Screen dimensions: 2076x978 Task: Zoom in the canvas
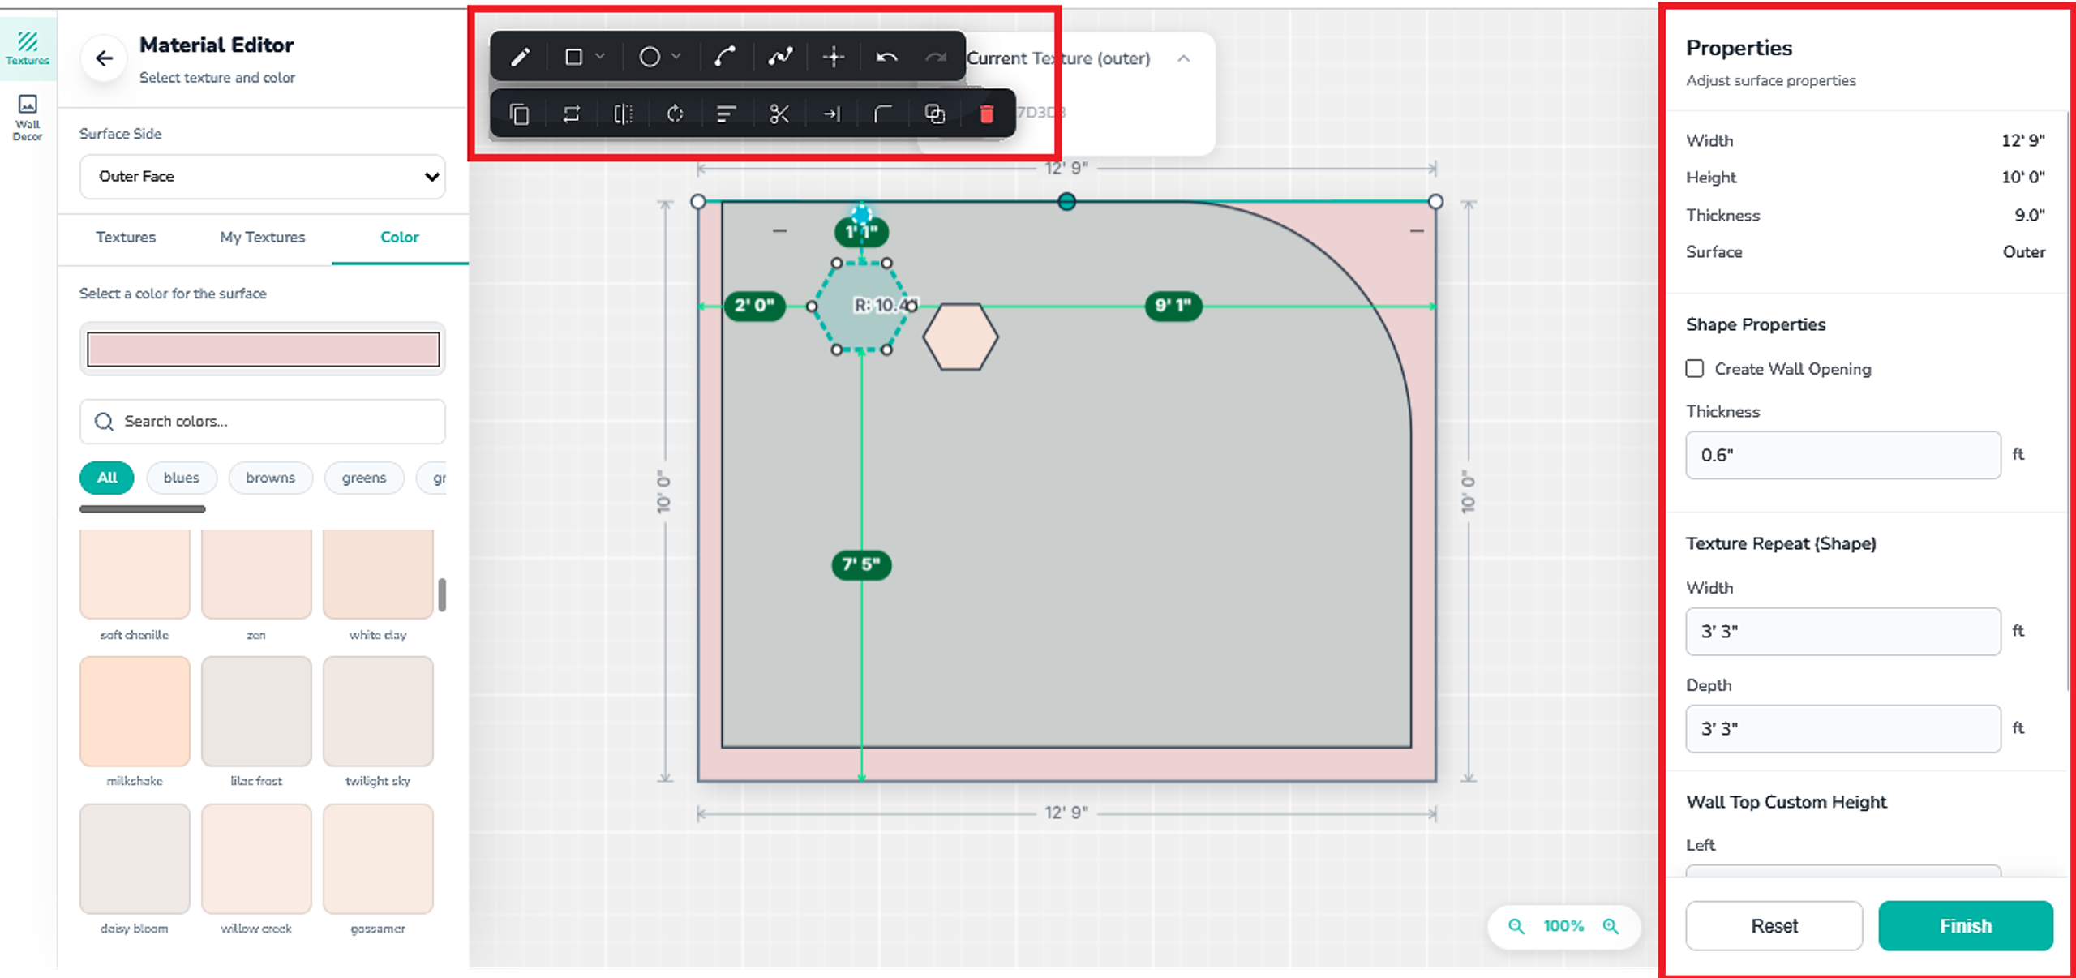[1611, 925]
